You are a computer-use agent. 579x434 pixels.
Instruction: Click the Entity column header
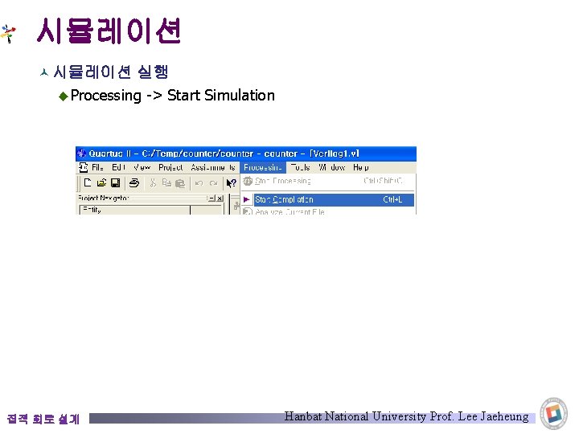pyautogui.click(x=134, y=210)
